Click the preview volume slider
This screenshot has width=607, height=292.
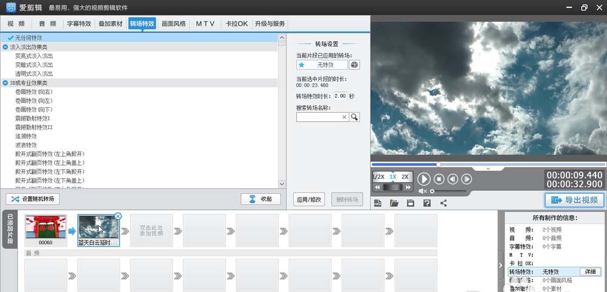(x=449, y=191)
